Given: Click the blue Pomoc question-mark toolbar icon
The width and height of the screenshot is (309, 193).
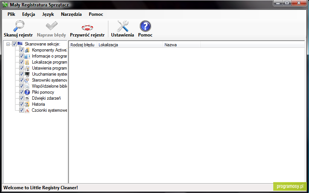Looking at the screenshot, I should pyautogui.click(x=145, y=26).
